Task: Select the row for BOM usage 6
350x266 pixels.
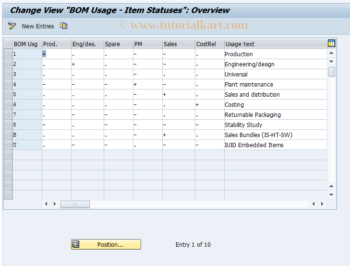Action: pyautogui.click(x=8, y=104)
